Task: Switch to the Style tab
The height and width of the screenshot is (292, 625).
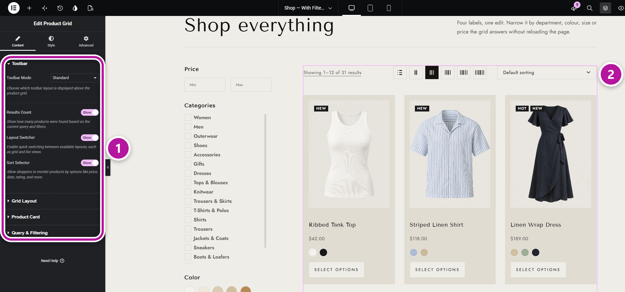Action: coord(51,41)
